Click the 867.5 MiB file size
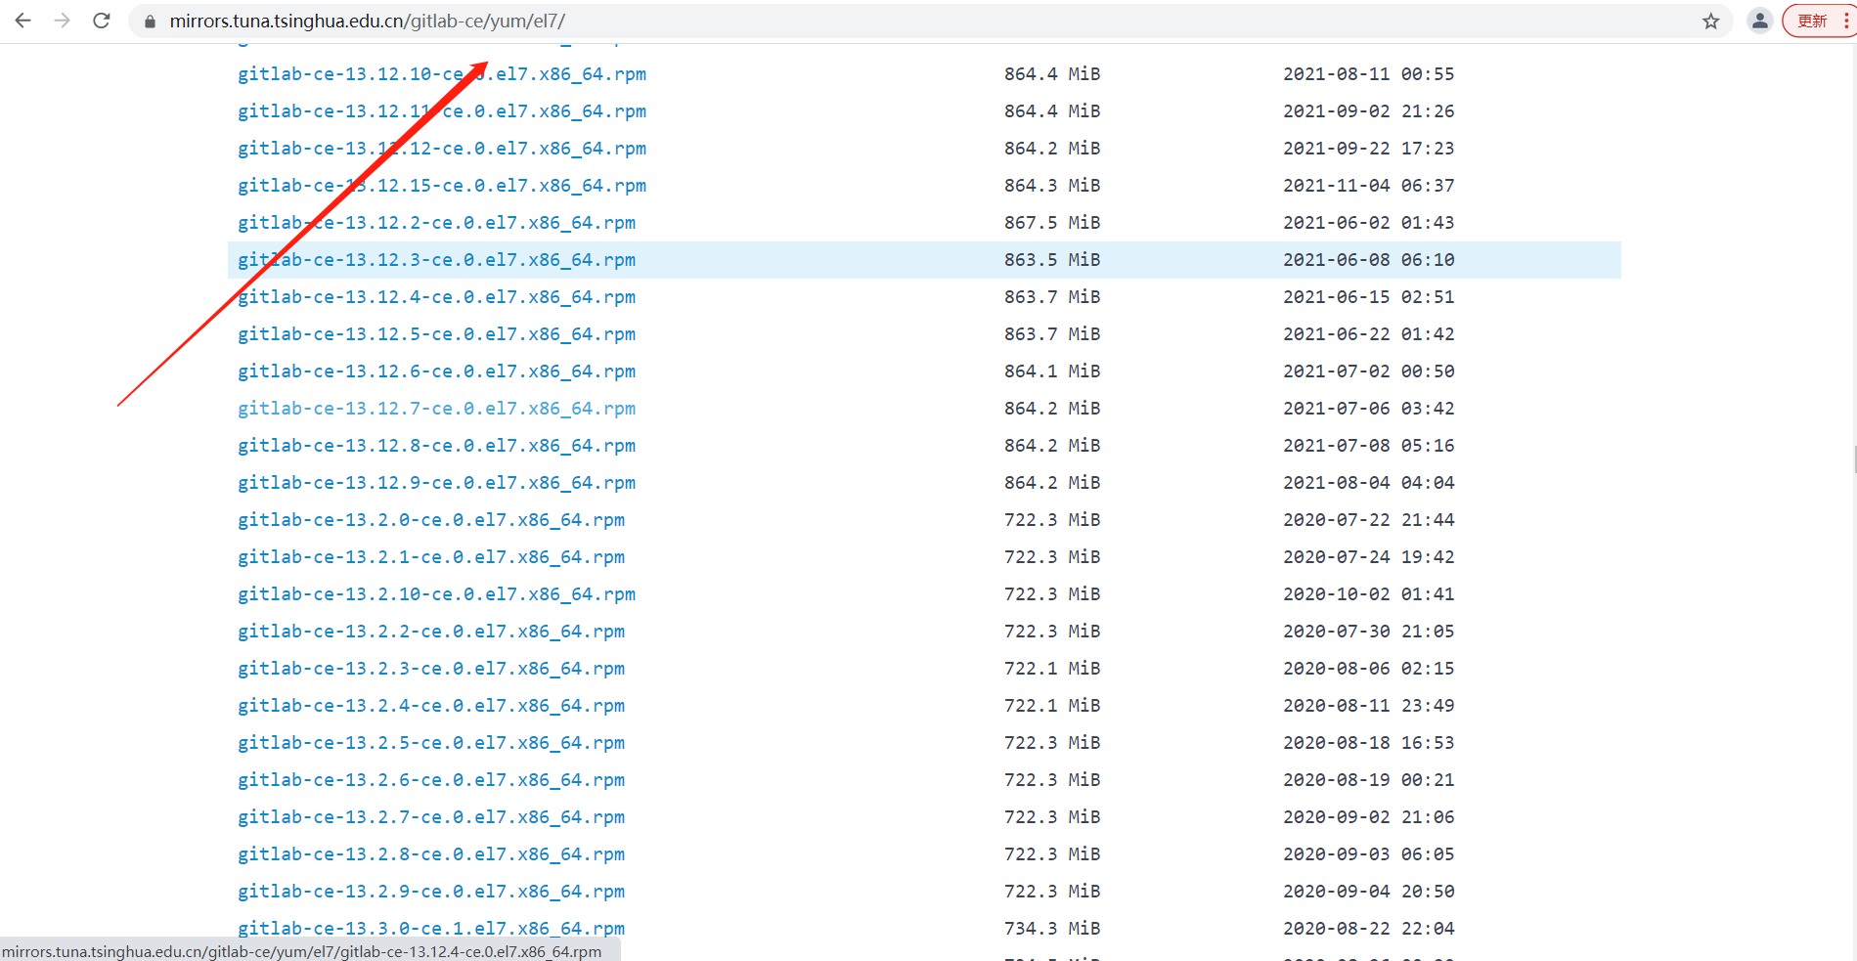The image size is (1857, 961). point(1052,223)
